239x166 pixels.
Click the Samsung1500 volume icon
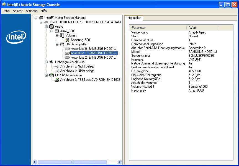[x=67, y=40]
